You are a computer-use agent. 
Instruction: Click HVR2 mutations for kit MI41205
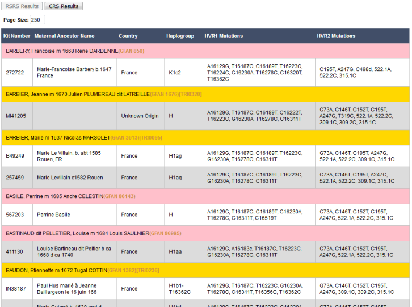tap(362, 116)
